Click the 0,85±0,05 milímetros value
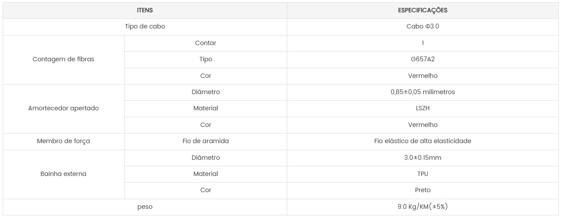This screenshot has width=561, height=218. pos(422,92)
